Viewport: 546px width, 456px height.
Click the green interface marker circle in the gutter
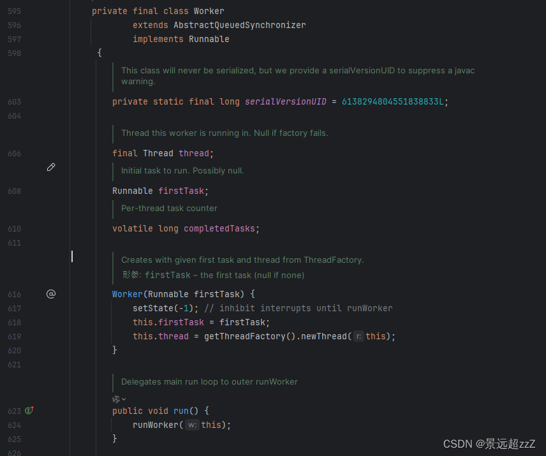click(x=27, y=411)
